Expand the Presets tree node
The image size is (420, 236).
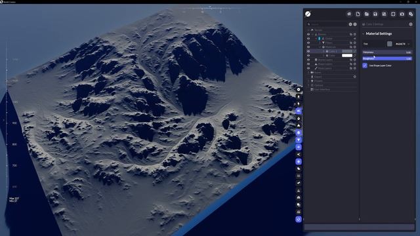(308, 81)
